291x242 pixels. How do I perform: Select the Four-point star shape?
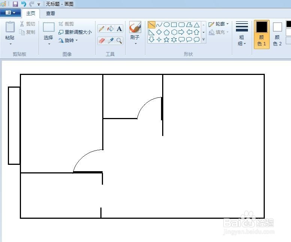159,40
